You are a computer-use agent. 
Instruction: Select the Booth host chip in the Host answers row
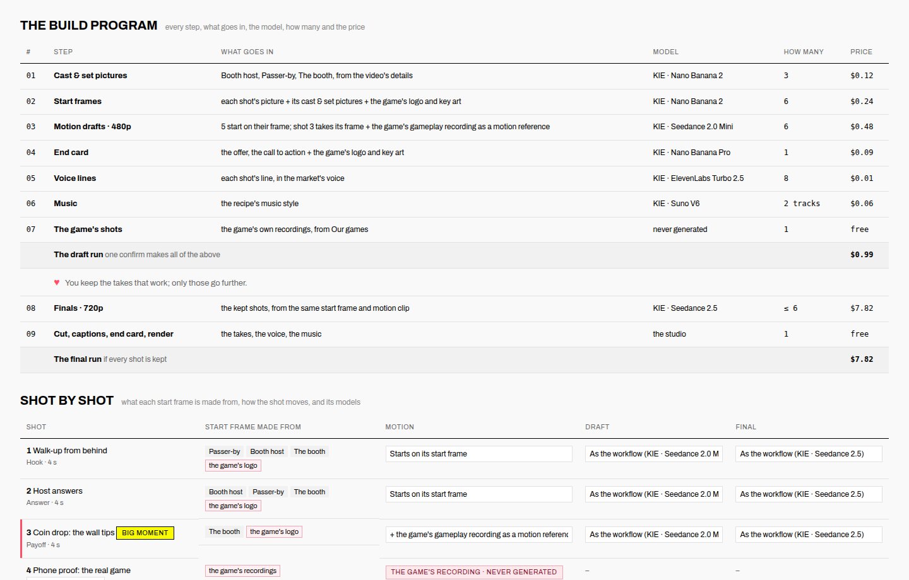225,492
